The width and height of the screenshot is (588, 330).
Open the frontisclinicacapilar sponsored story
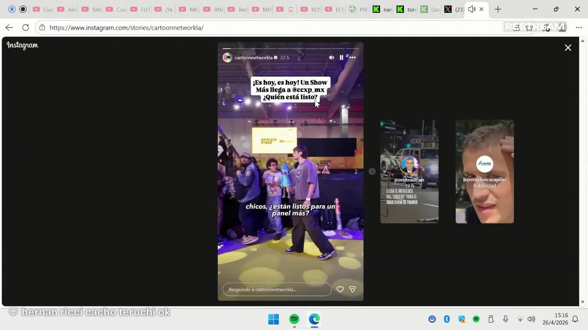tap(485, 171)
